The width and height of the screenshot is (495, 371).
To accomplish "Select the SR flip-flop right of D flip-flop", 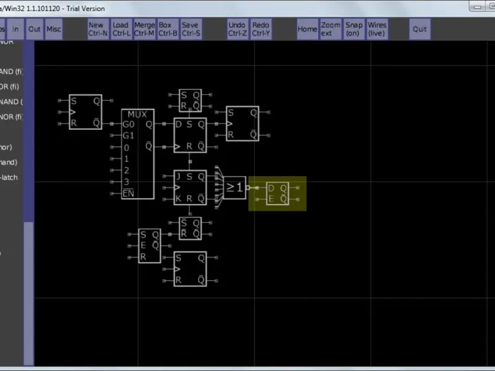I will 243,124.
